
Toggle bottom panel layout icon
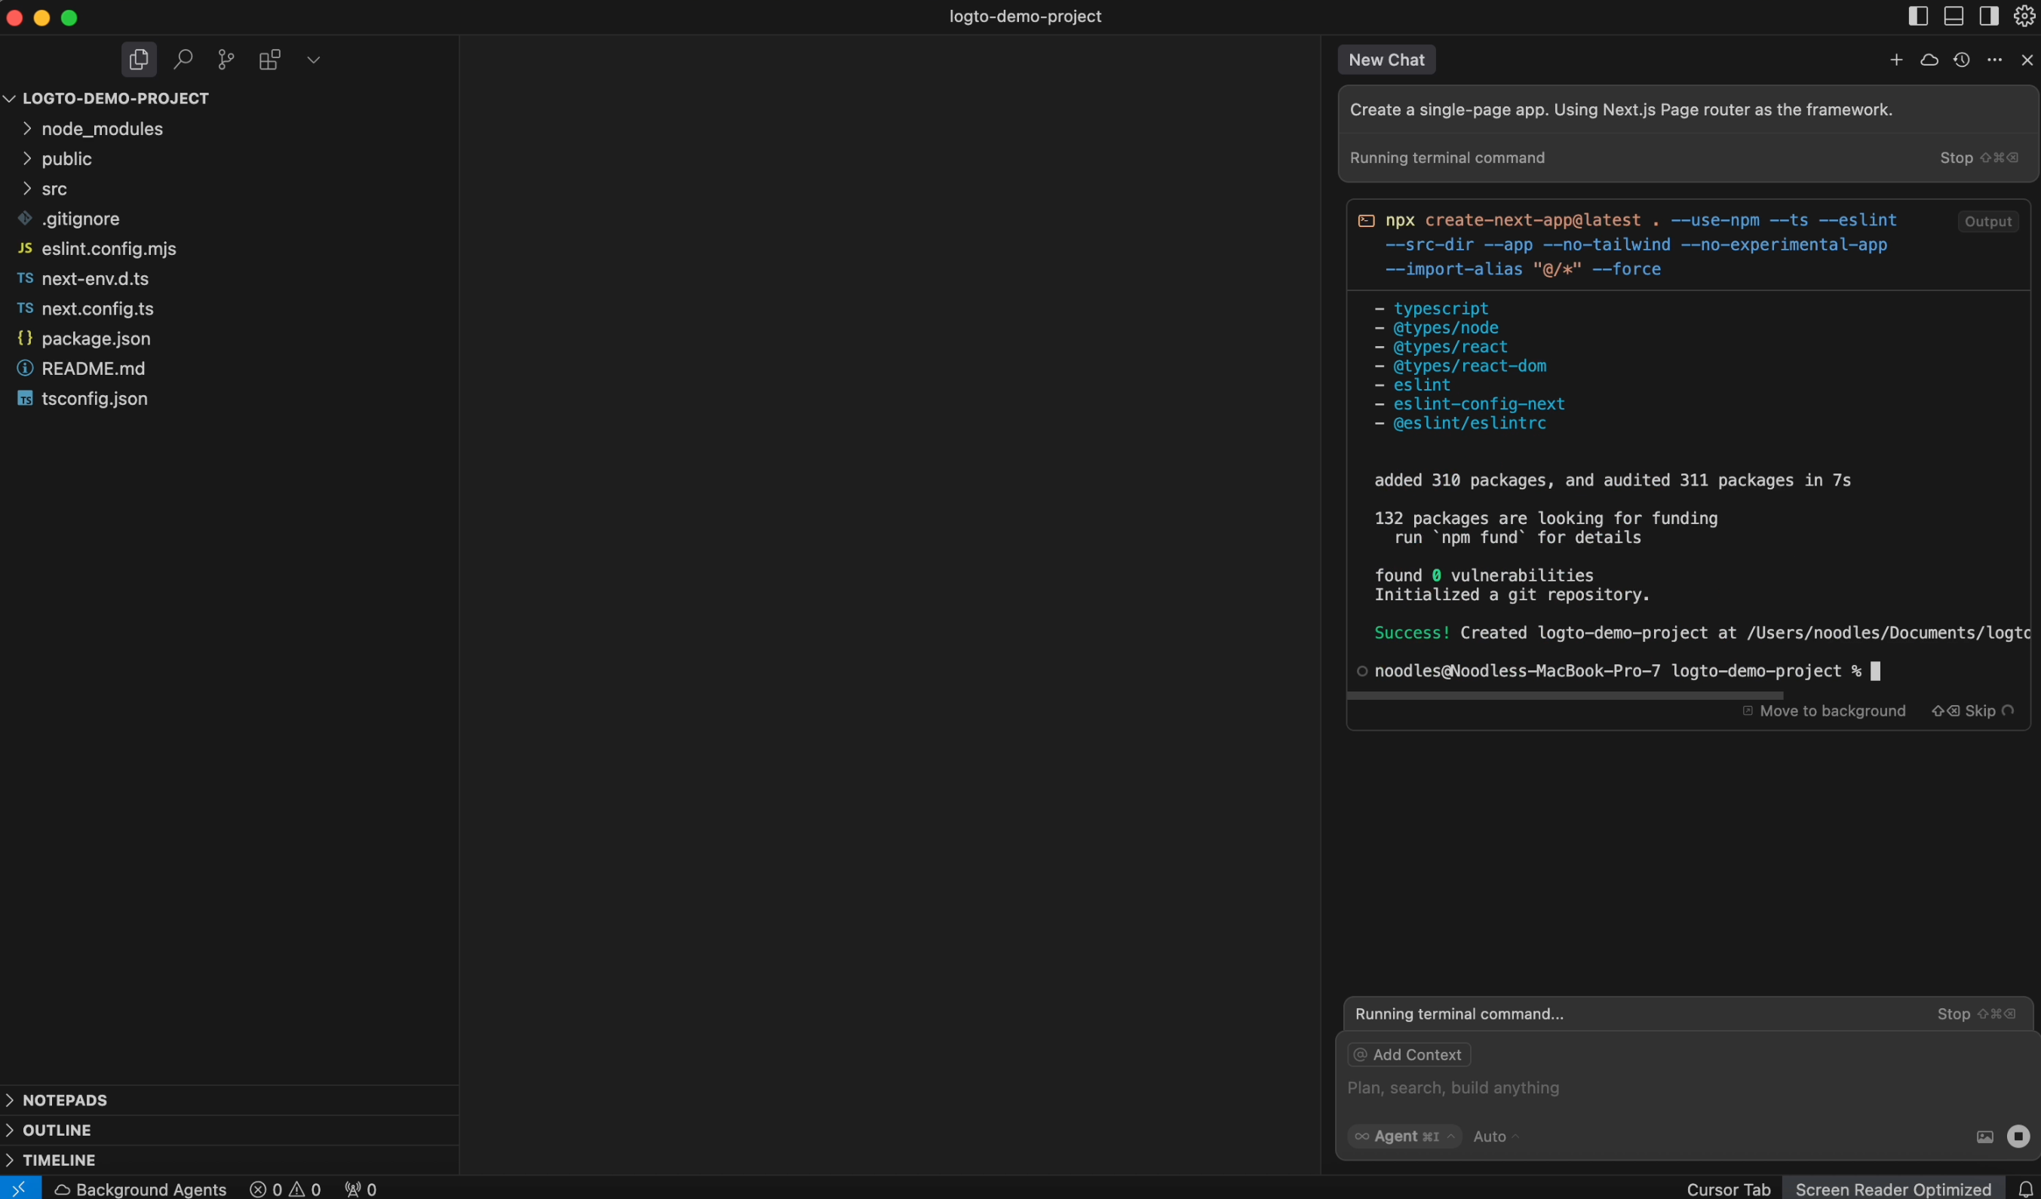click(1953, 16)
